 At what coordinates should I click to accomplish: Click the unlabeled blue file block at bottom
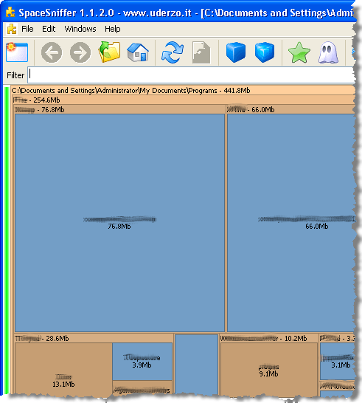pos(196,365)
